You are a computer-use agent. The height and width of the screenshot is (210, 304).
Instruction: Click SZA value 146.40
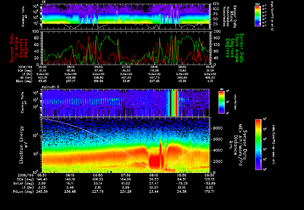click(42, 179)
